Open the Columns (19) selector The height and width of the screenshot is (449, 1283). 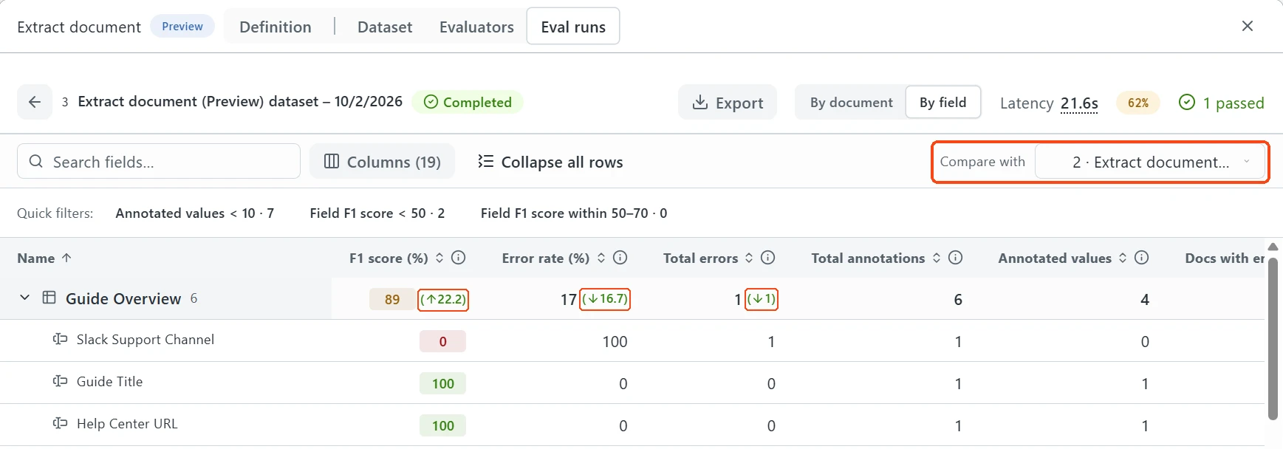point(382,162)
